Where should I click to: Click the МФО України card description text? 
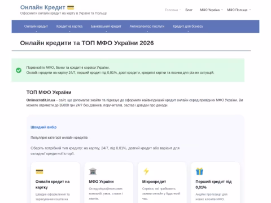click(x=106, y=193)
